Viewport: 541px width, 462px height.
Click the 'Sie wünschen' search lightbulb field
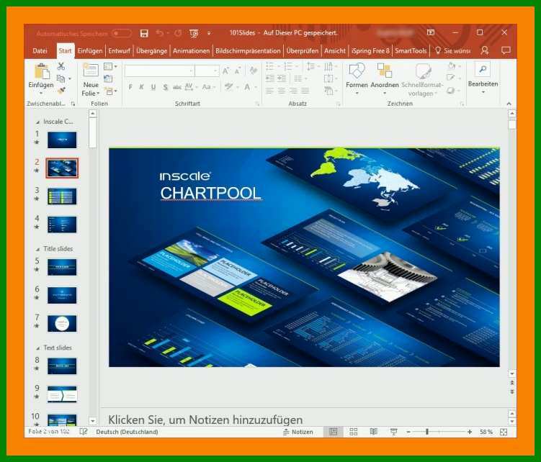tap(452, 50)
